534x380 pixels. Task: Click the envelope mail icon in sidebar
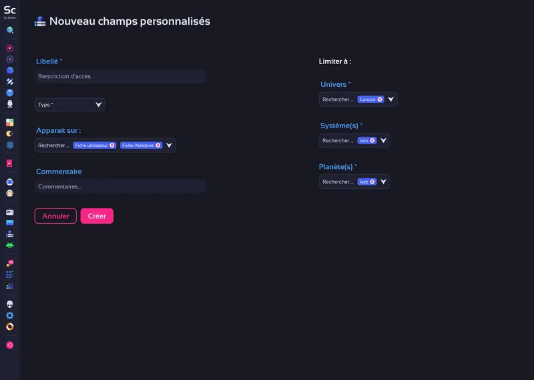(x=10, y=222)
